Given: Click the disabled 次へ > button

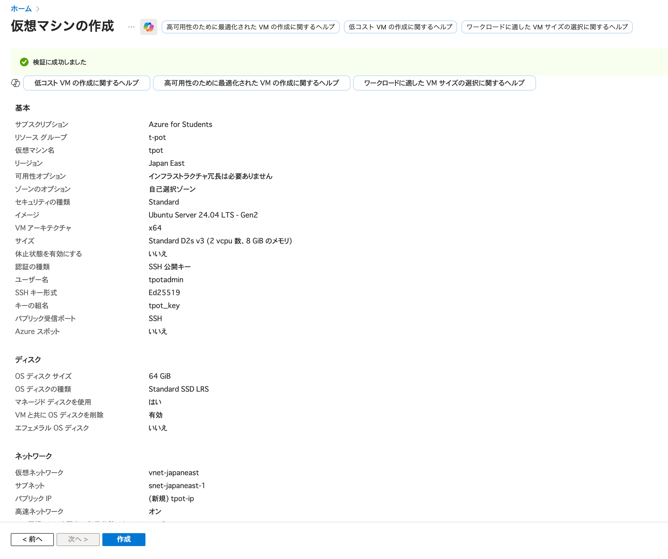Looking at the screenshot, I should click(78, 539).
